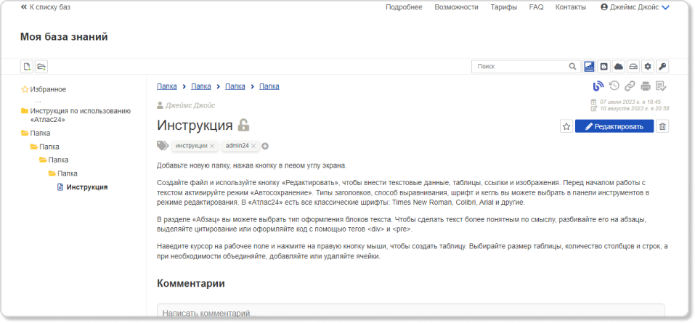Print the article via printer icon
Viewport: 695px width, 323px height.
click(646, 86)
